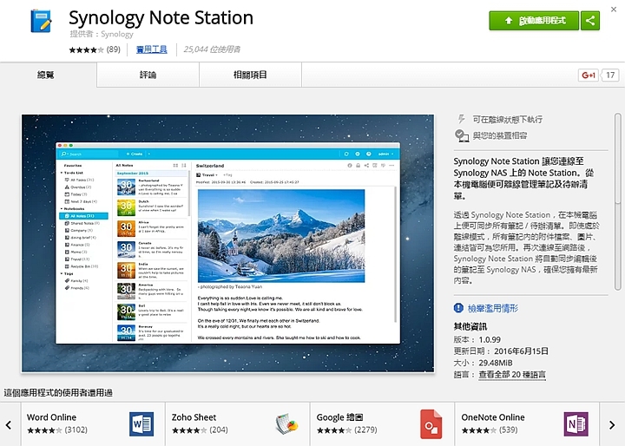Open the 實用工具 category link
This screenshot has height=446, width=625.
[151, 49]
